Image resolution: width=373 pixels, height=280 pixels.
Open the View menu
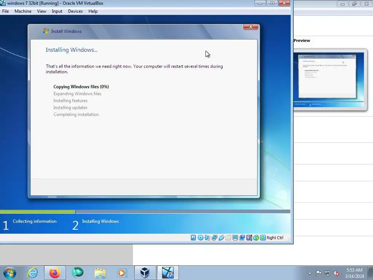tap(42, 11)
